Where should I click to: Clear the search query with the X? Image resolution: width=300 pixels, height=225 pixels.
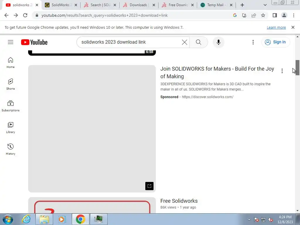tap(185, 42)
